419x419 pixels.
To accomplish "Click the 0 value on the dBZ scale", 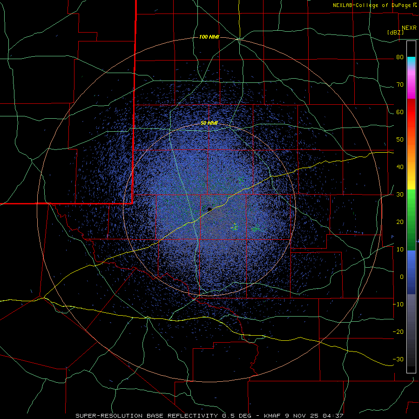I will point(402,277).
